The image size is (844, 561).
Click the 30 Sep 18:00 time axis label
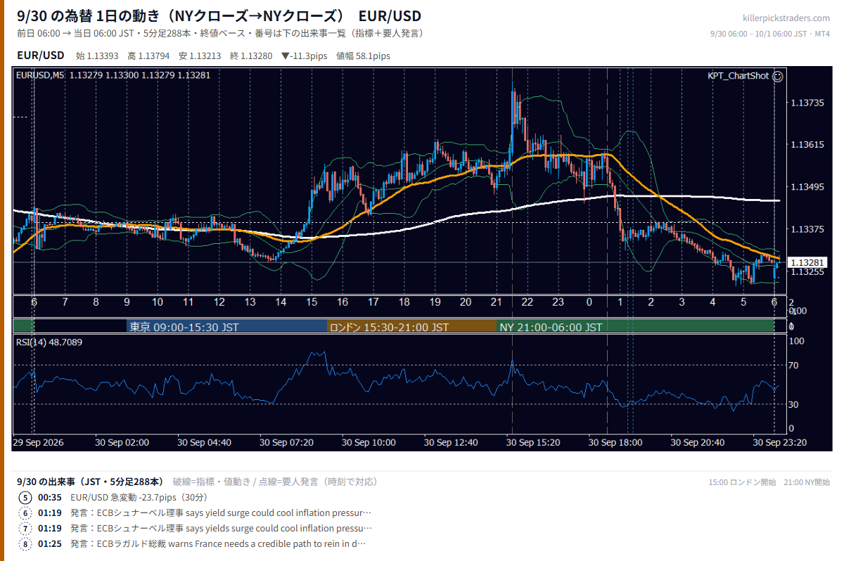pos(616,443)
